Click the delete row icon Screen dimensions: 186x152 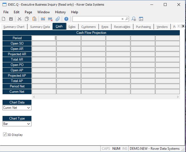(x=50, y=19)
